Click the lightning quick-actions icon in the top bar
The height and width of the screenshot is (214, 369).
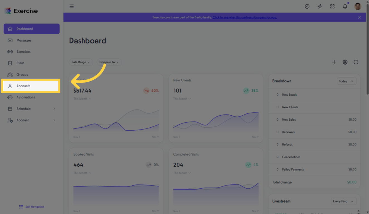coord(319,6)
